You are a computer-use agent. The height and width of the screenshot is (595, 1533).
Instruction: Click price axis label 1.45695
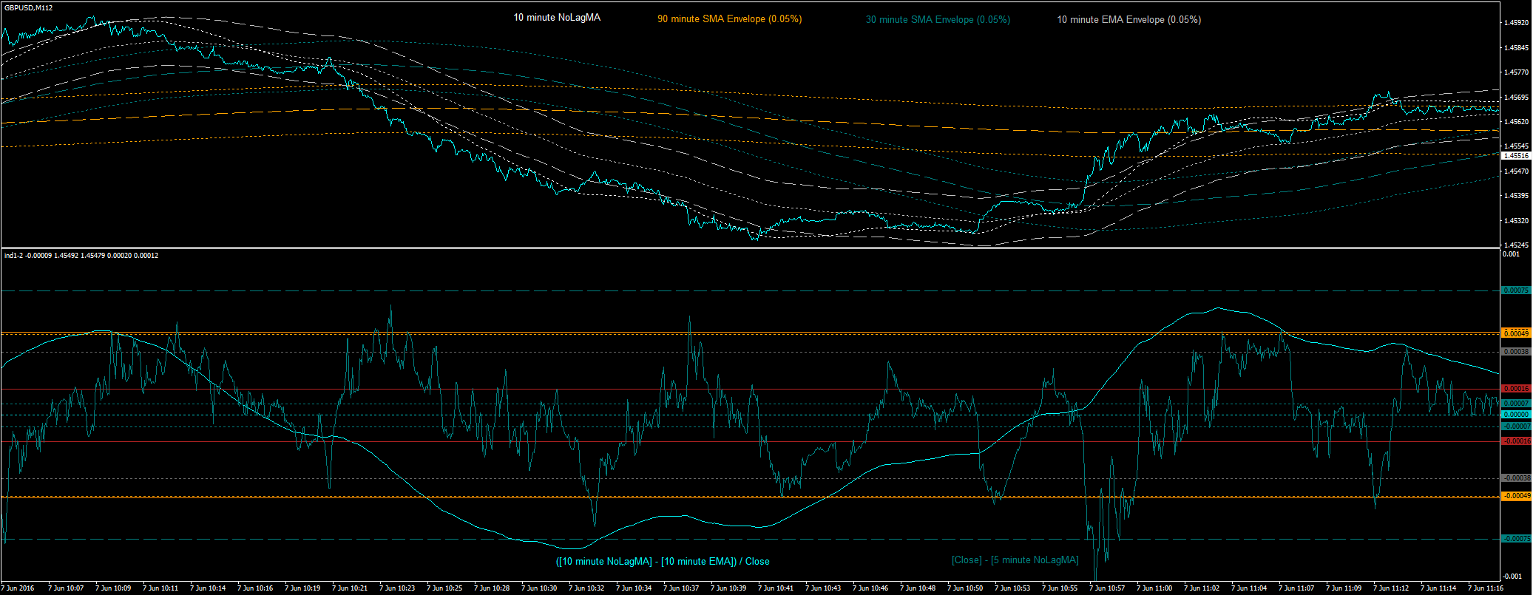pos(1516,98)
